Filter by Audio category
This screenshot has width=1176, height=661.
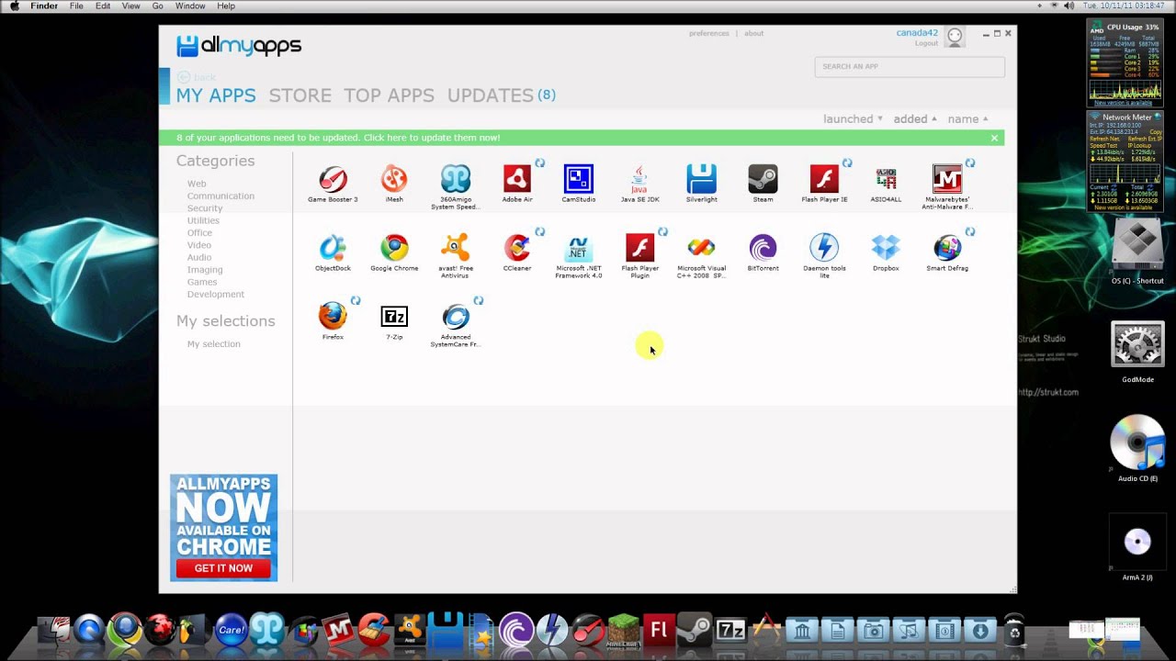[x=199, y=257]
